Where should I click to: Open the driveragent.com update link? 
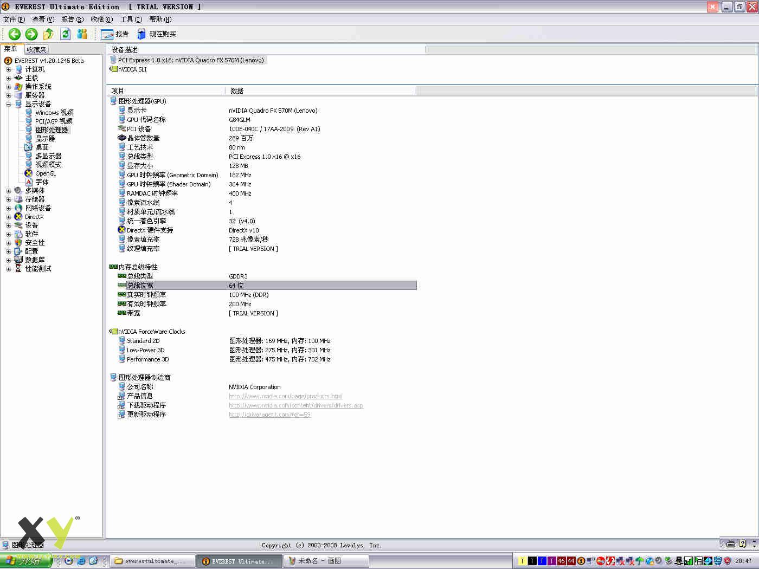click(269, 415)
